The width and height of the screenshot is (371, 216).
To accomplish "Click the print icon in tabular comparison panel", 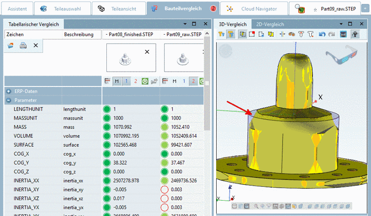I will pyautogui.click(x=23, y=45).
